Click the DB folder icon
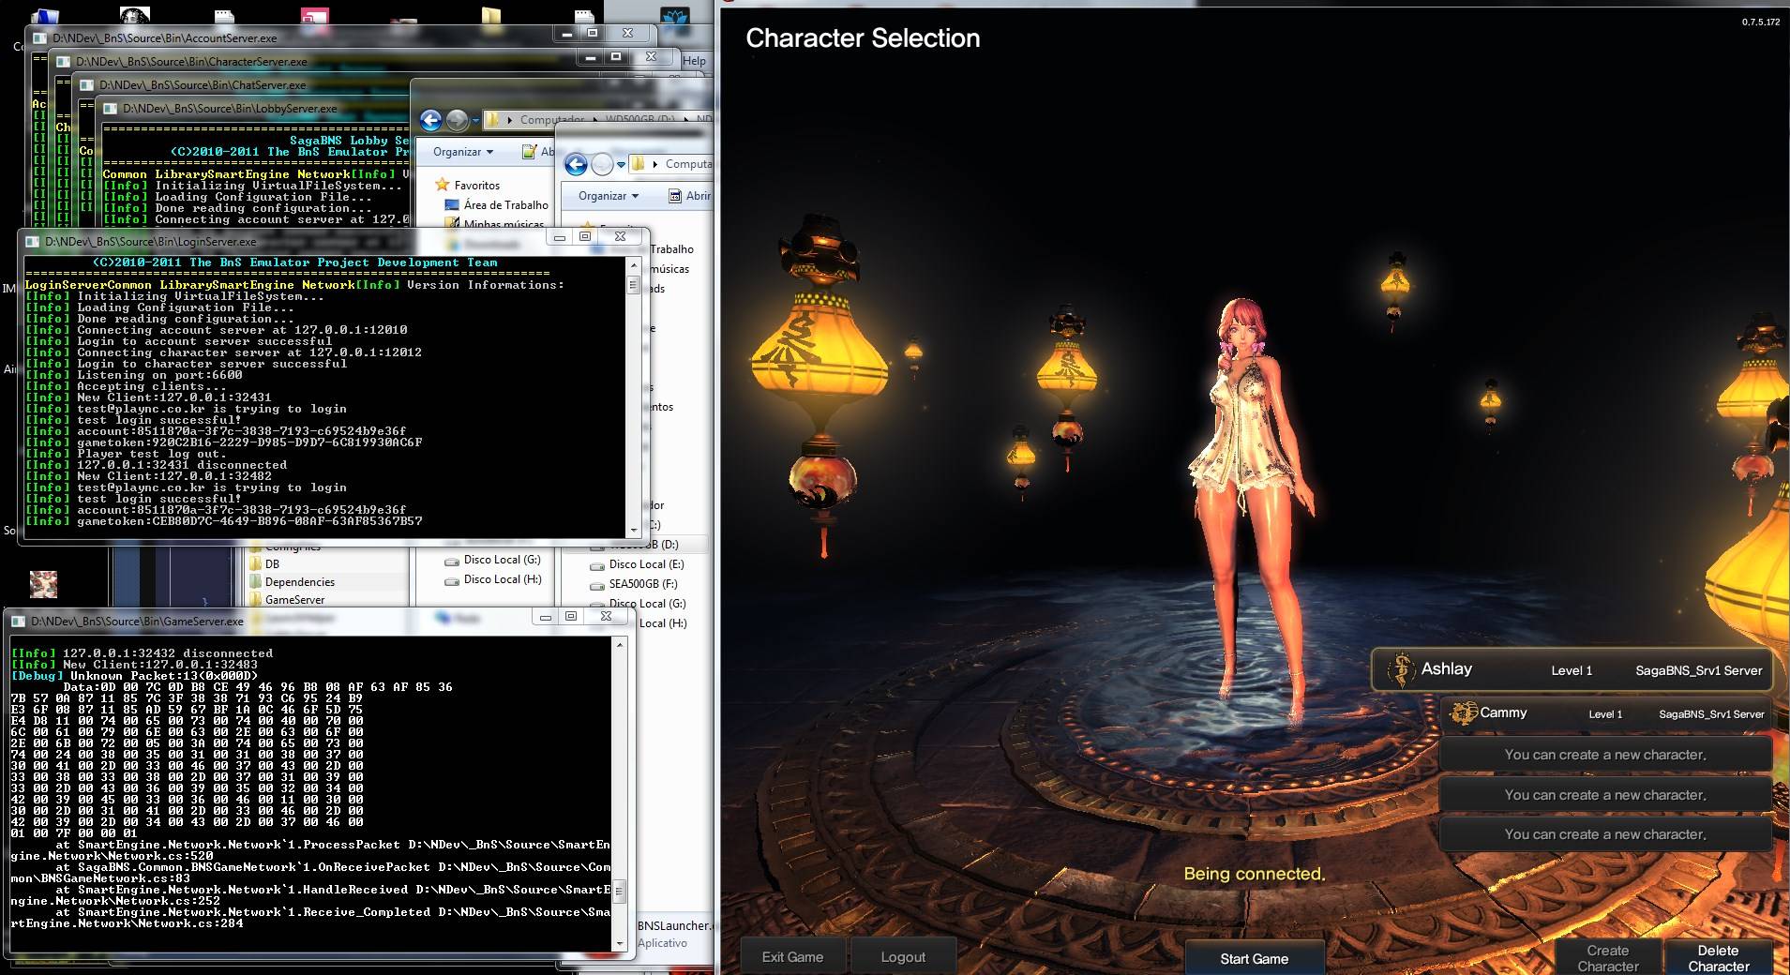 click(255, 563)
